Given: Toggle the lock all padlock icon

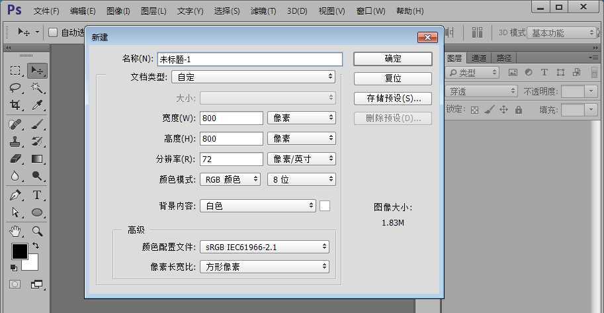Looking at the screenshot, I should pos(519,110).
